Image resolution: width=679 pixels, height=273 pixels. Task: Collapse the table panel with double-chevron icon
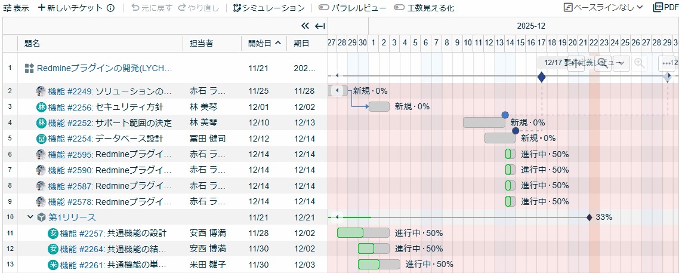pyautogui.click(x=305, y=26)
